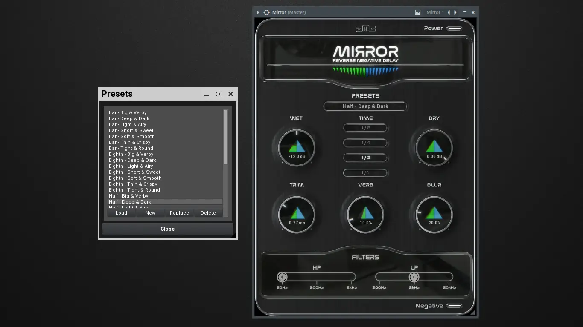Click the Close button in Presets dialog
Screen dimensions: 583x327
(x=168, y=229)
